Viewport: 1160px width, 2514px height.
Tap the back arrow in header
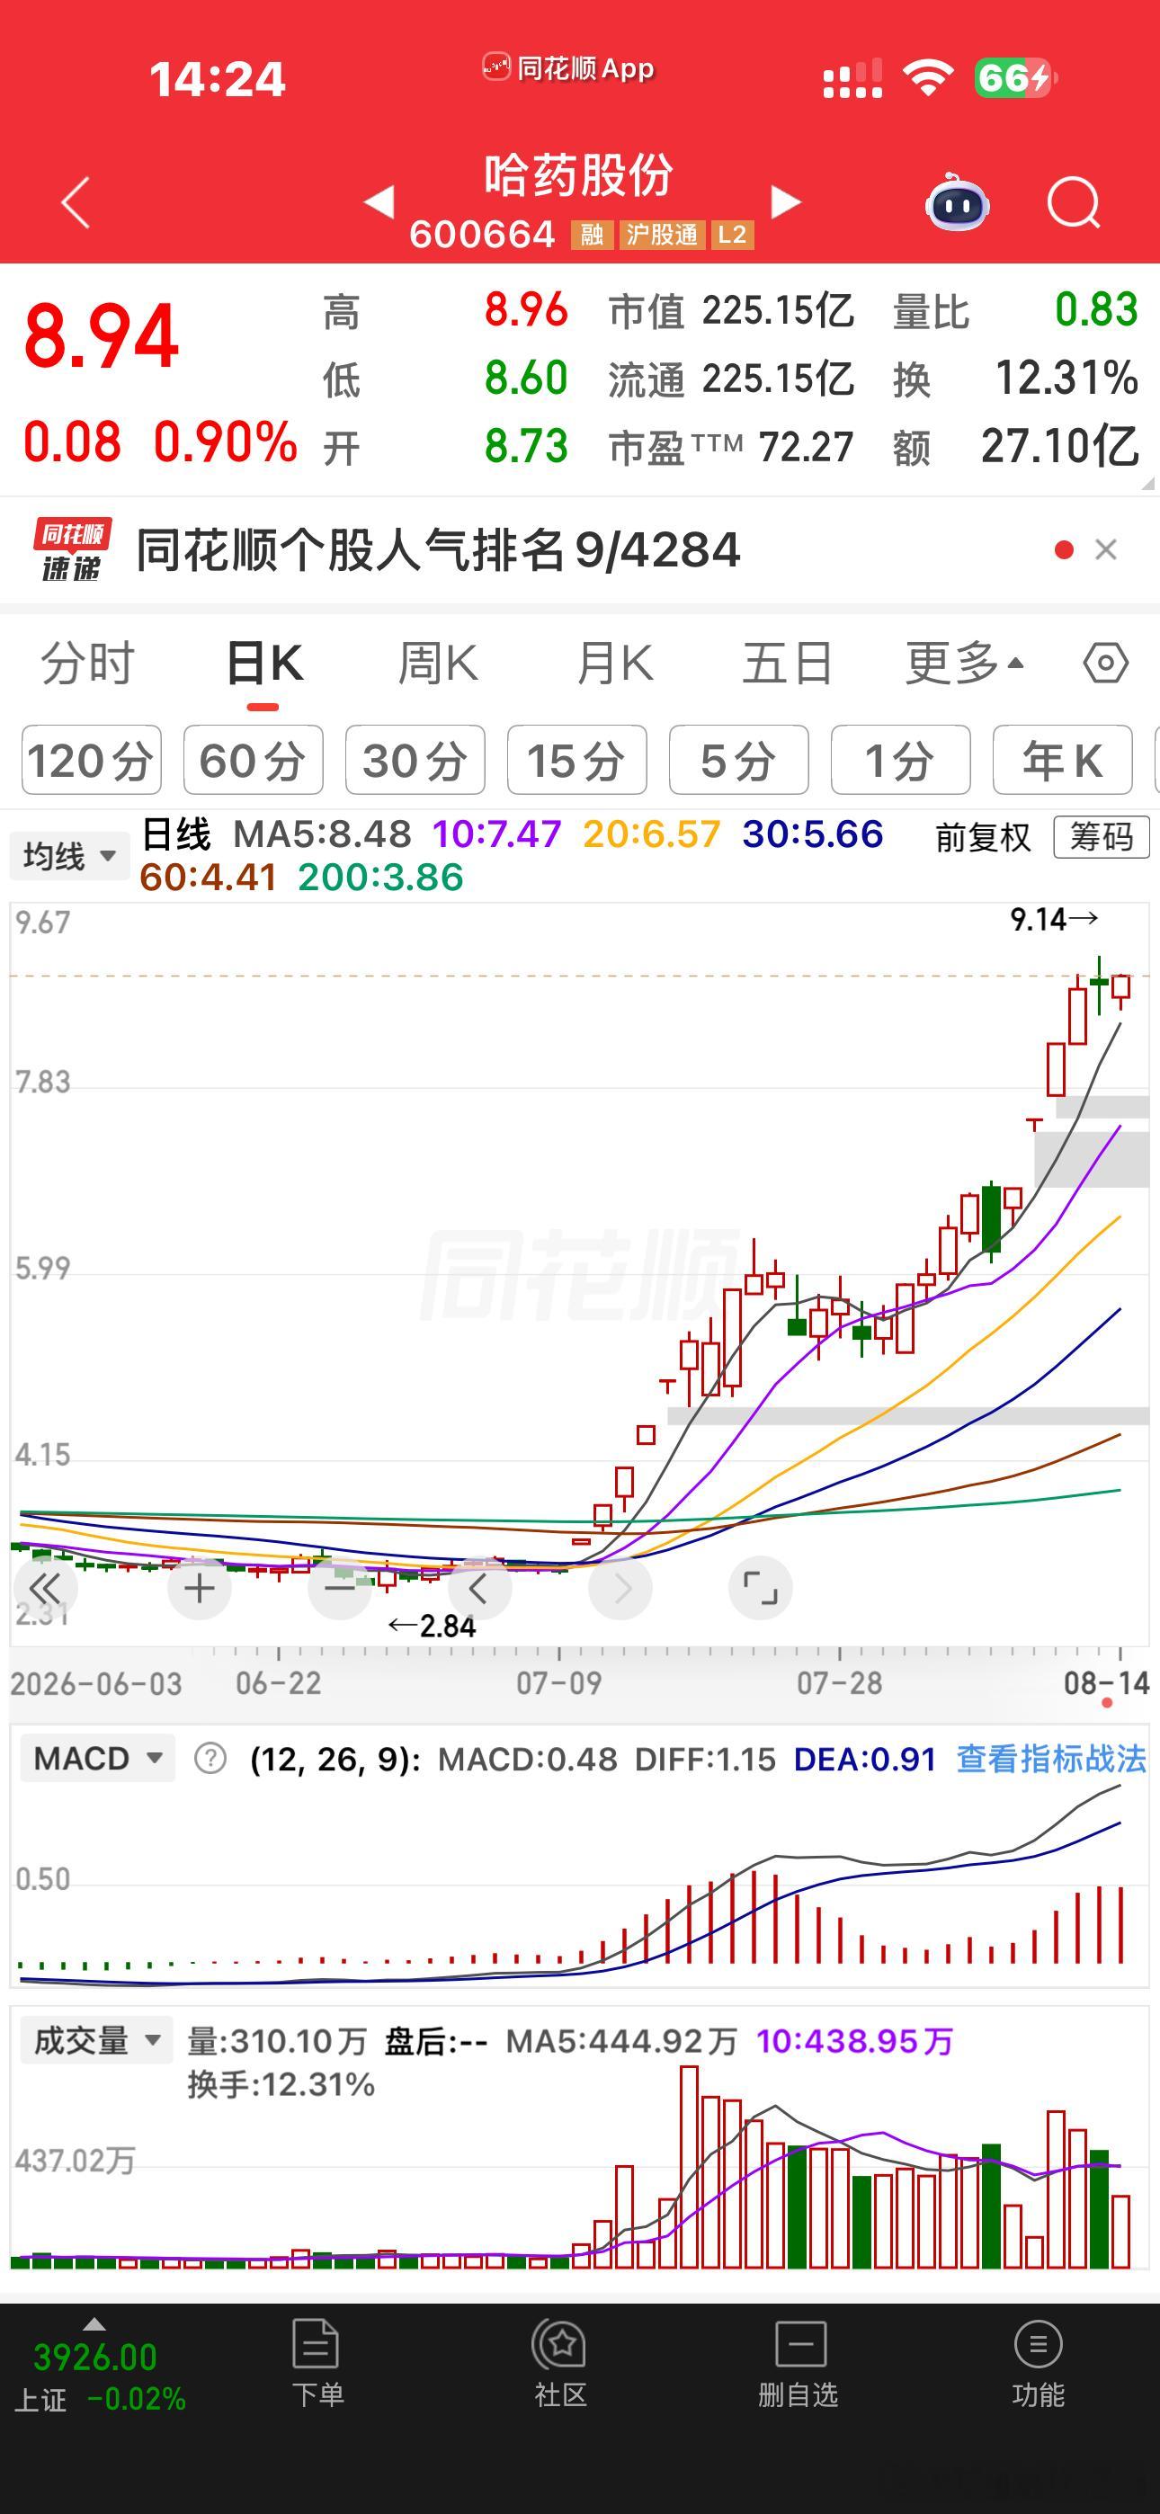(76, 203)
